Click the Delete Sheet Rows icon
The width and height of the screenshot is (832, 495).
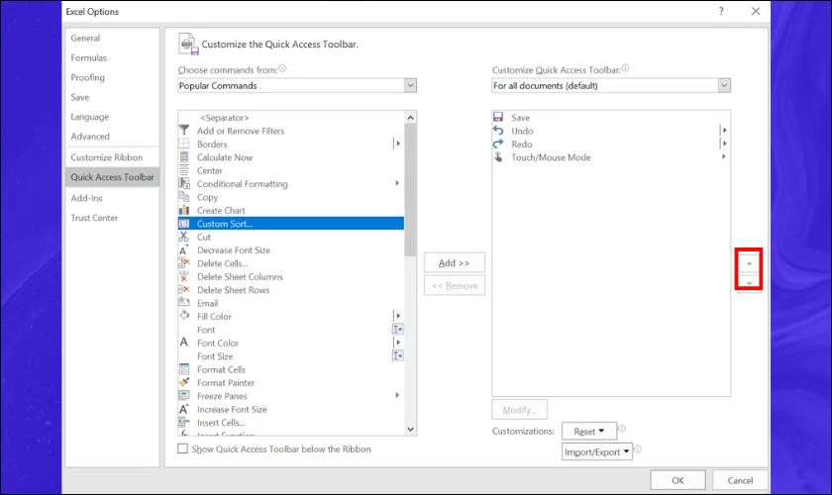[184, 290]
